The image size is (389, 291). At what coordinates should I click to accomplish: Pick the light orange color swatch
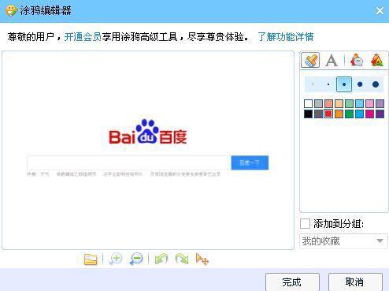click(339, 103)
